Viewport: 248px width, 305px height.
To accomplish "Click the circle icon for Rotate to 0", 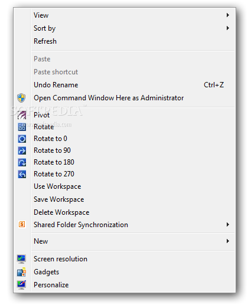I will pos(22,139).
